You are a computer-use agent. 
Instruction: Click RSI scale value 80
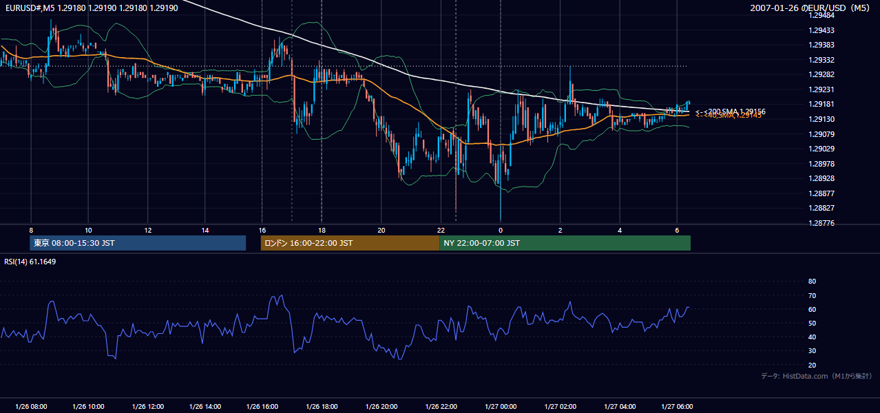(812, 282)
